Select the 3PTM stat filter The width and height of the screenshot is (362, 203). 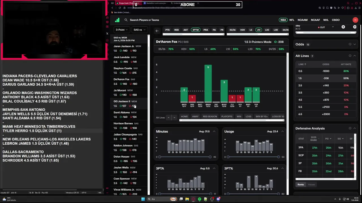click(x=195, y=30)
